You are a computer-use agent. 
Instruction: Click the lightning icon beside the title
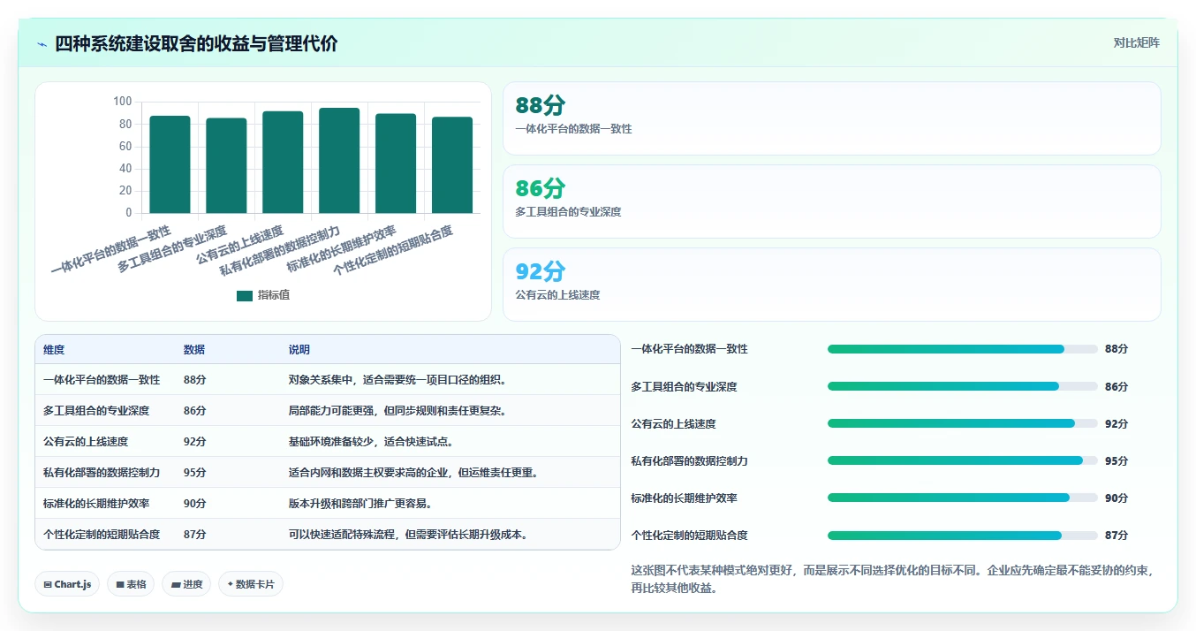pos(42,44)
